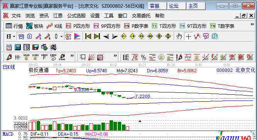This screenshot has width=257, height=140.
Task: Open the 9P四方形 tool
Action: tap(107, 26)
